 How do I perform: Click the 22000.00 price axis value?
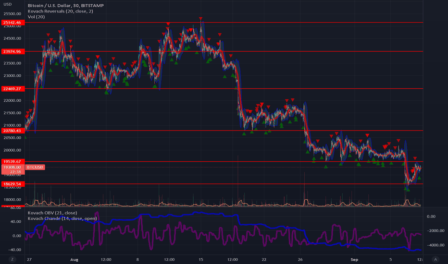(x=12, y=100)
